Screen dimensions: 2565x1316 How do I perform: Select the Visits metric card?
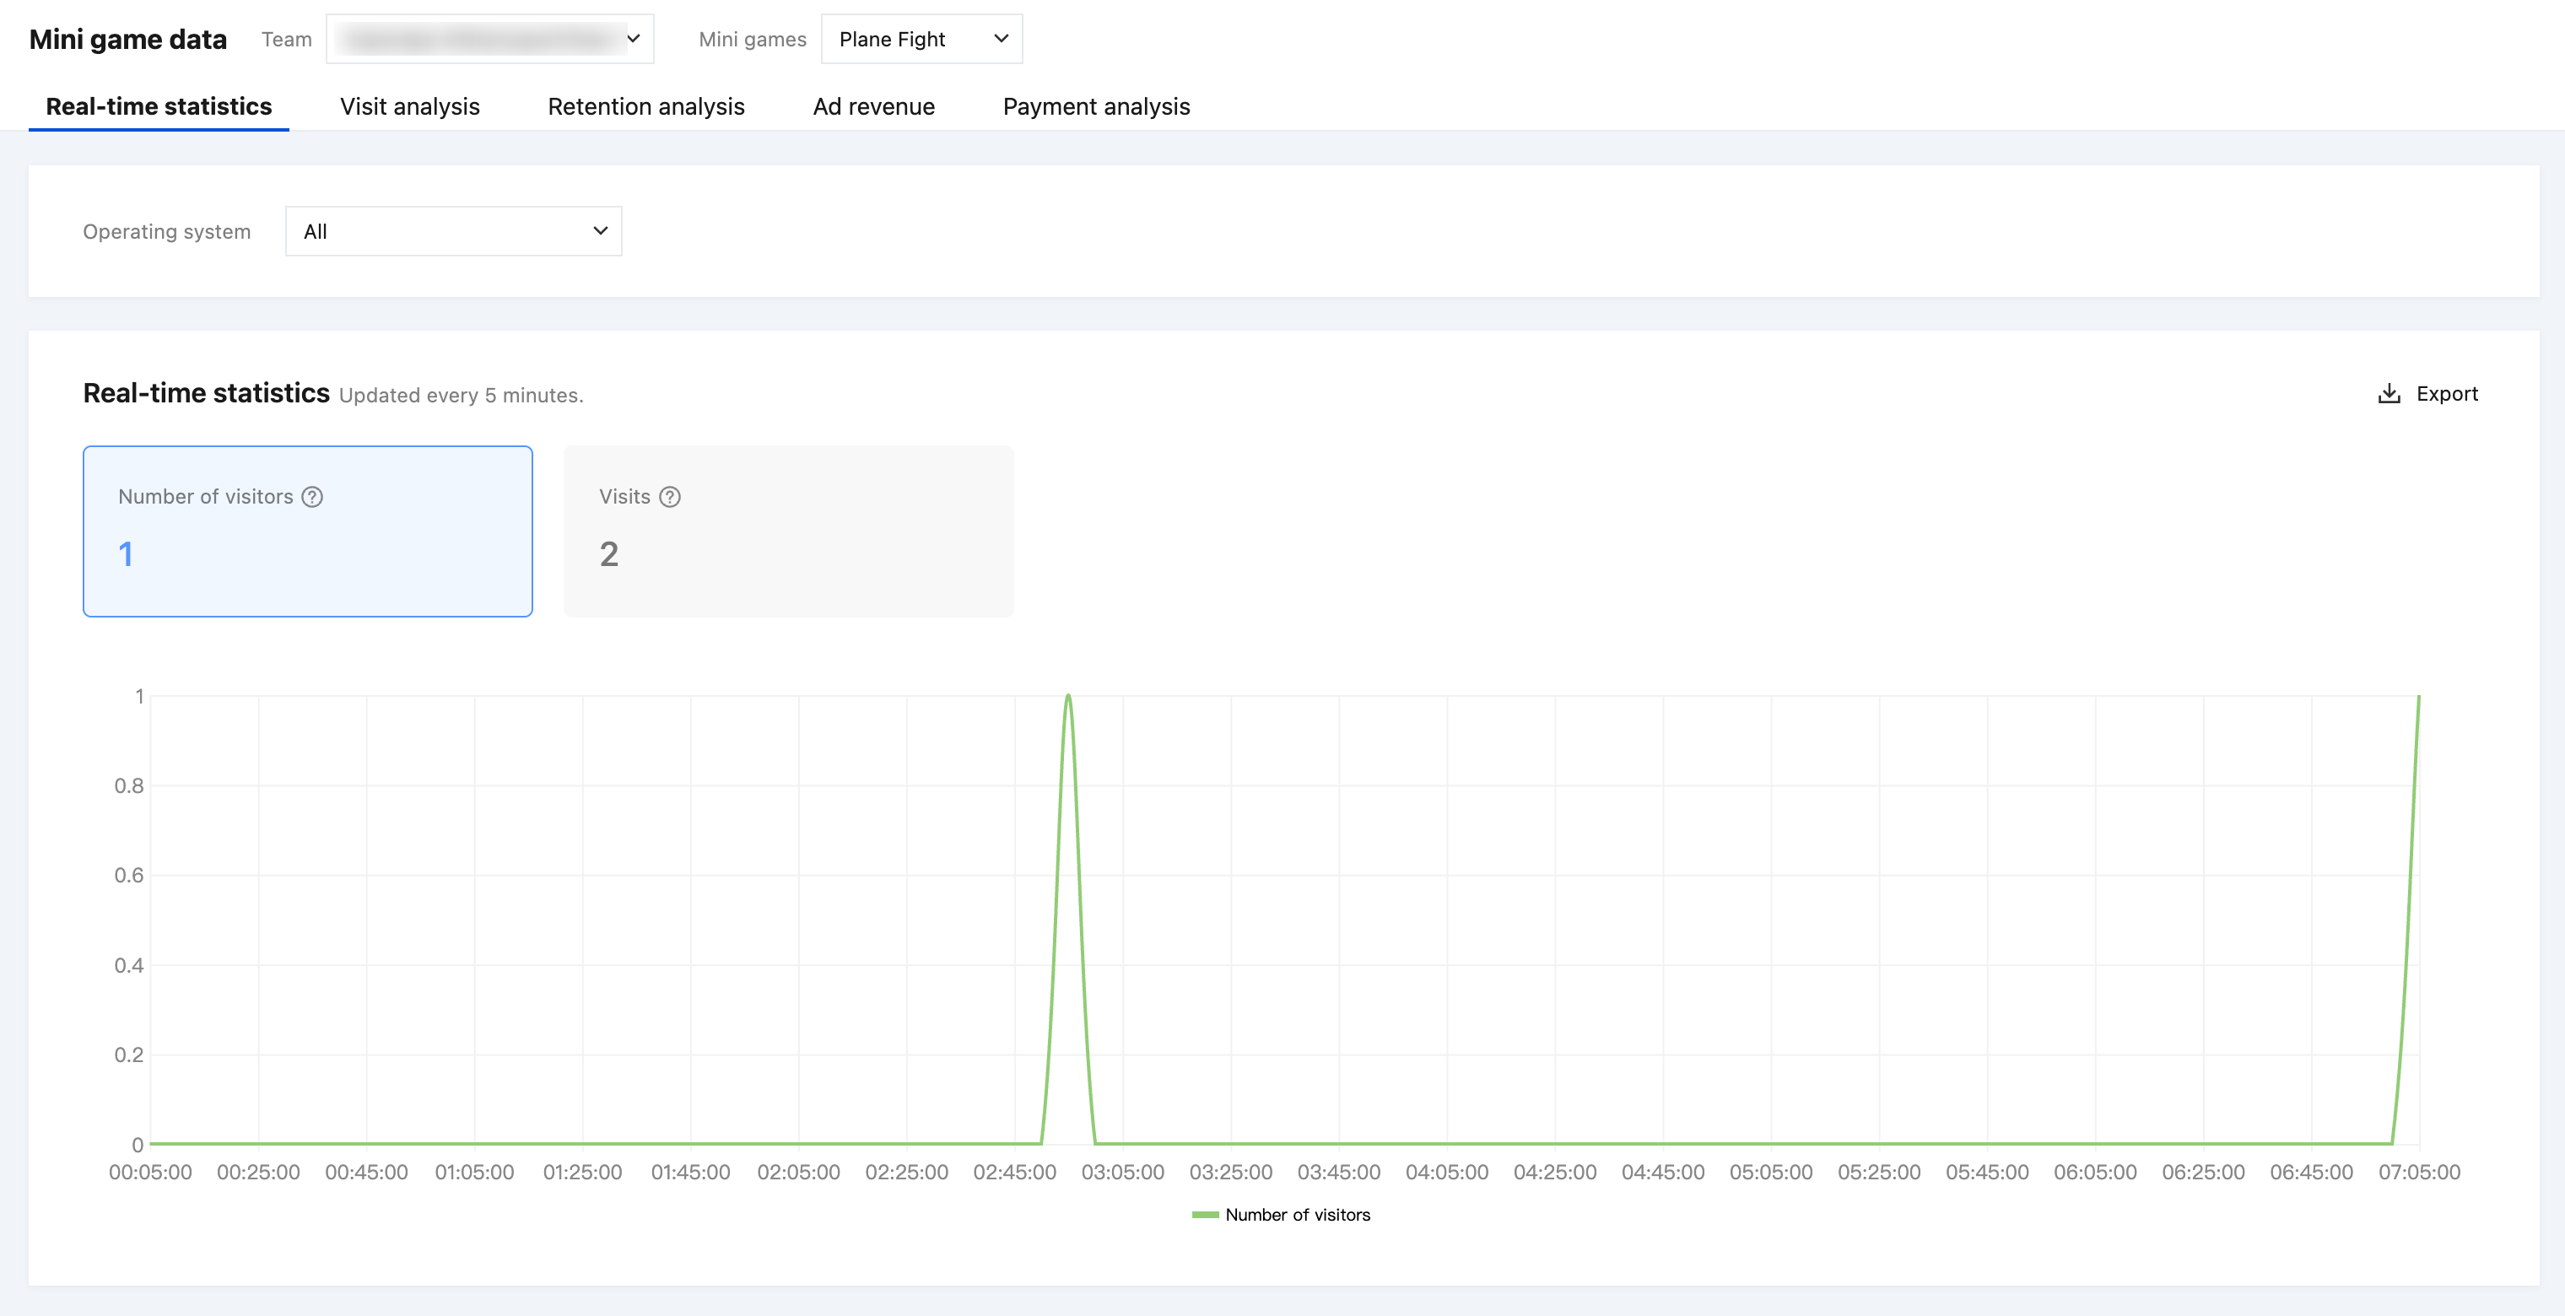point(787,531)
